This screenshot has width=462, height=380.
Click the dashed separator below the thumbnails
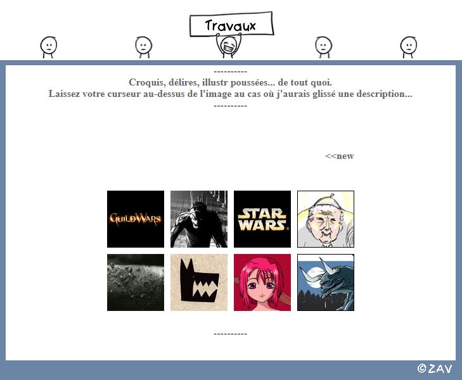click(x=230, y=334)
